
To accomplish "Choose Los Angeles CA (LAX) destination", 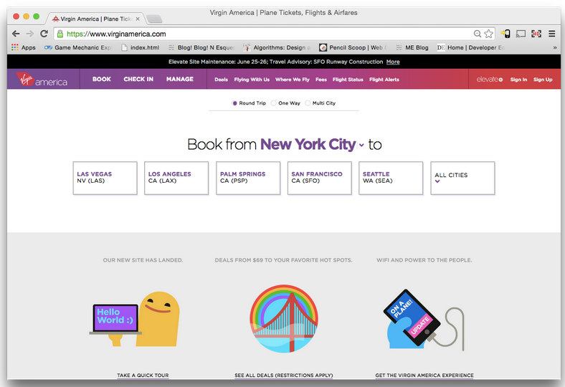I will [x=176, y=178].
